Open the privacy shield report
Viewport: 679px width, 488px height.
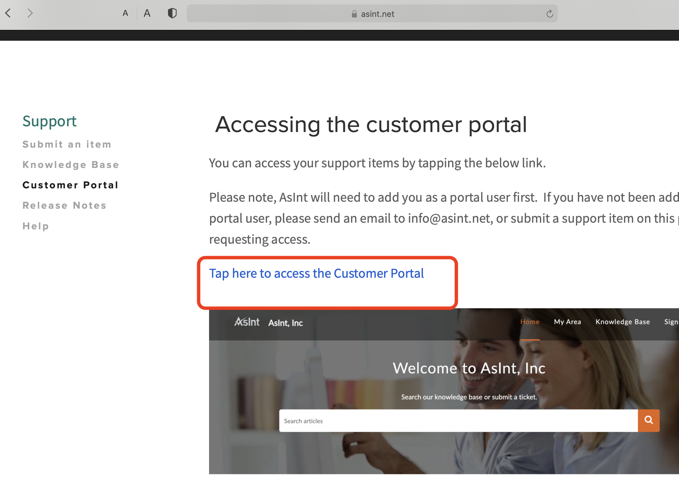[x=172, y=13]
